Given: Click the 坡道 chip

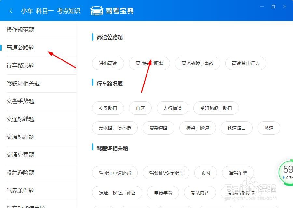Looking at the screenshot, I should [x=269, y=128].
